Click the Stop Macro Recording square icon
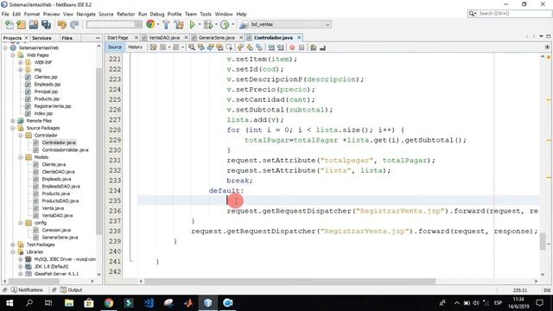The height and width of the screenshot is (311, 553). (302, 48)
